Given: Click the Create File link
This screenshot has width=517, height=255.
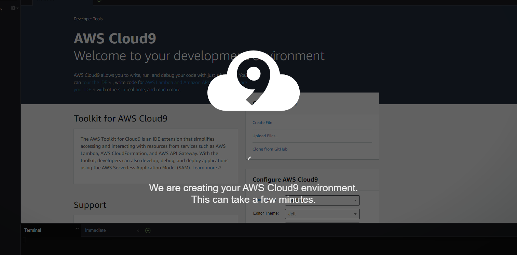Looking at the screenshot, I should [262, 123].
